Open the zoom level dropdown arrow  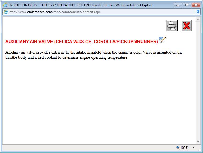click(x=193, y=148)
